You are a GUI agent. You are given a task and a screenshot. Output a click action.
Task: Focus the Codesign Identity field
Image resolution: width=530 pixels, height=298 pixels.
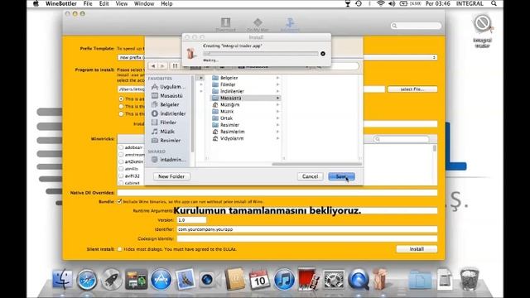(307, 238)
